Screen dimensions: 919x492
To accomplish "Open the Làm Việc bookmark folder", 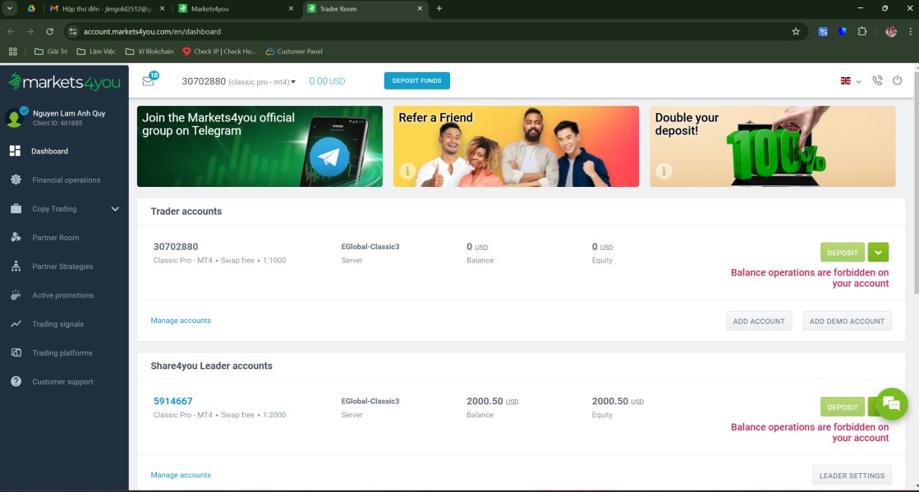I will point(96,52).
